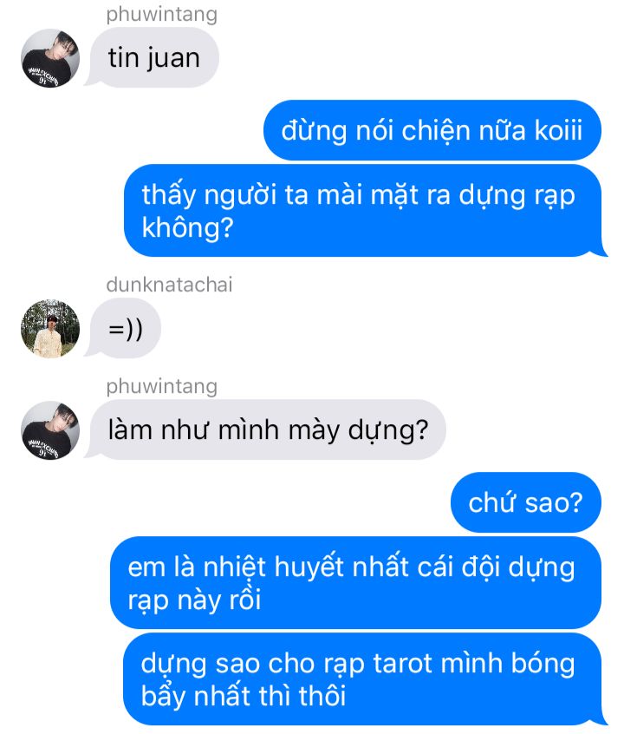Click the dunknatachai username label
The height and width of the screenshot is (734, 624).
(x=169, y=285)
